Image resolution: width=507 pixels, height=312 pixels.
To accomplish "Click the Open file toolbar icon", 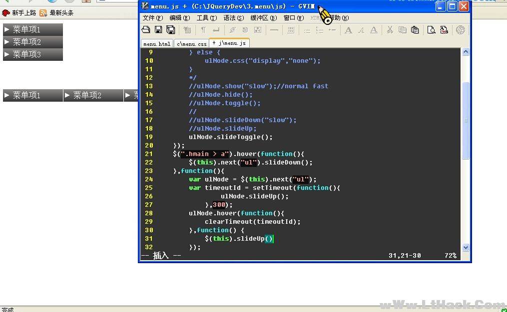I will pyautogui.click(x=146, y=30).
